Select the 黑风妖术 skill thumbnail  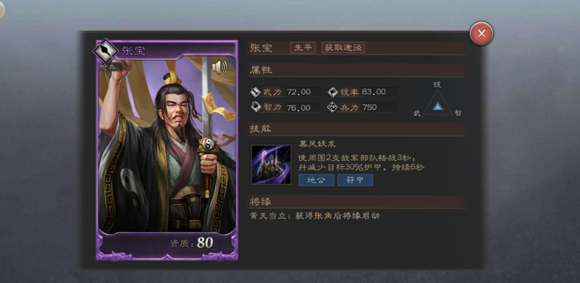pyautogui.click(x=271, y=165)
